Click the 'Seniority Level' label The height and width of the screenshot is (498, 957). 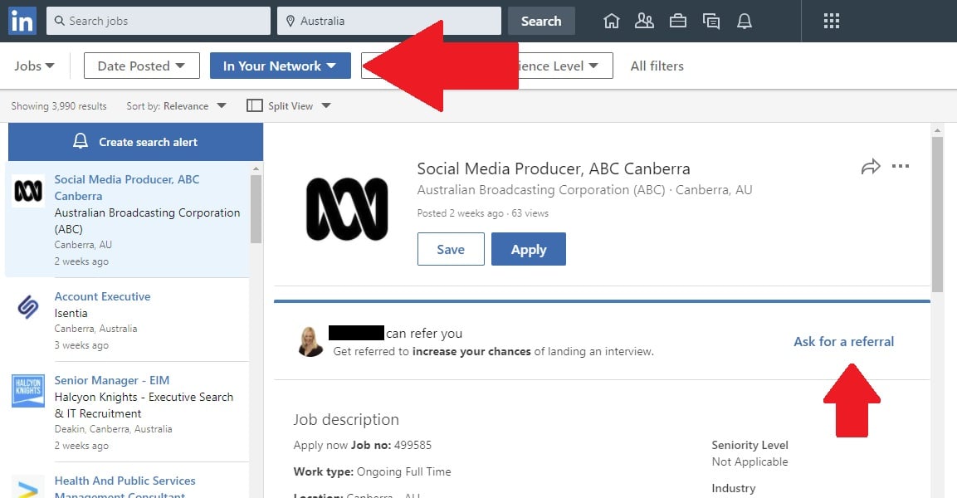(749, 445)
